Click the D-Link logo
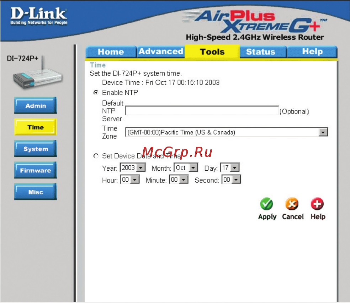Screen dimensions: 350x303 click(x=39, y=16)
